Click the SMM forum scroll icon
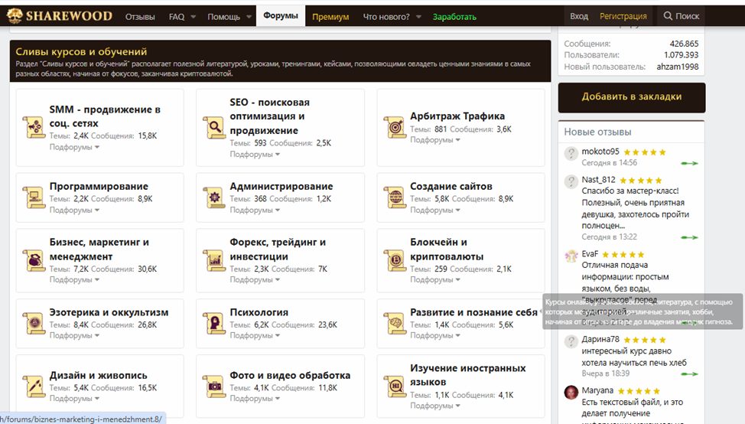Viewport: 745px width, 424px height. [34, 127]
